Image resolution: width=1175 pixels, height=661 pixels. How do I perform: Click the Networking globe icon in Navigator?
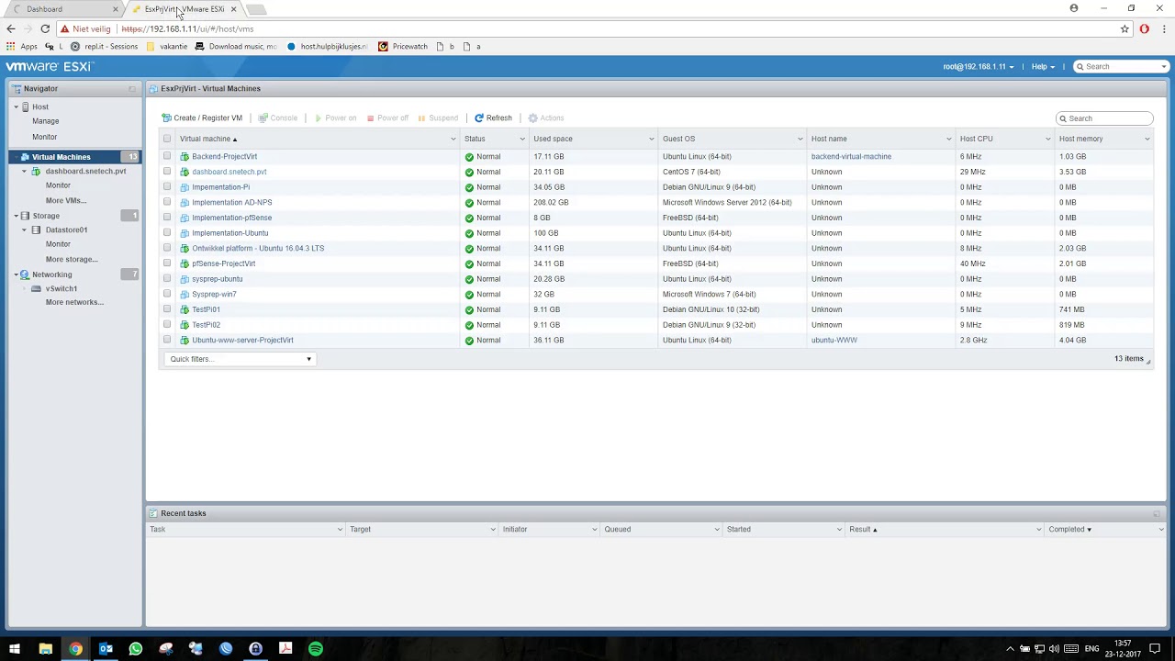tap(26, 274)
